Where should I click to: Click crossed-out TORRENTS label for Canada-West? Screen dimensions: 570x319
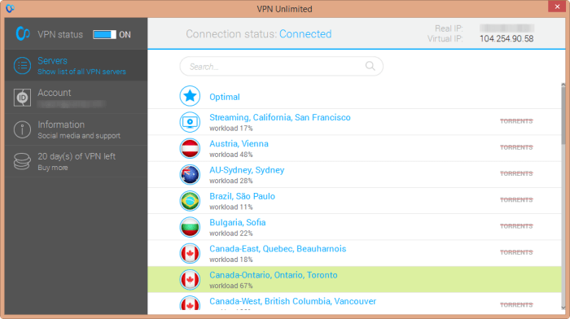pos(516,304)
